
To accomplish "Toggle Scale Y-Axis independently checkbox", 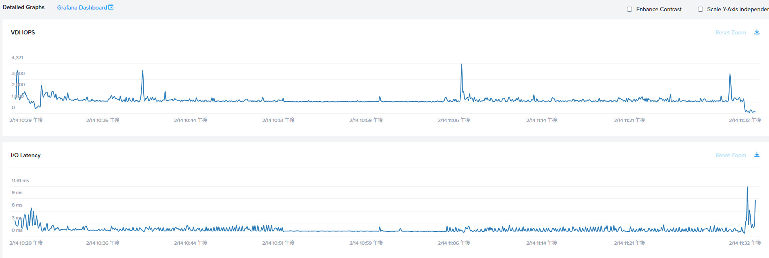I will (700, 9).
